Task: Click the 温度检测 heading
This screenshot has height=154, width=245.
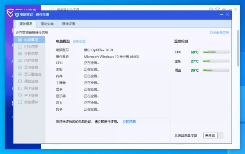Action: tap(181, 42)
